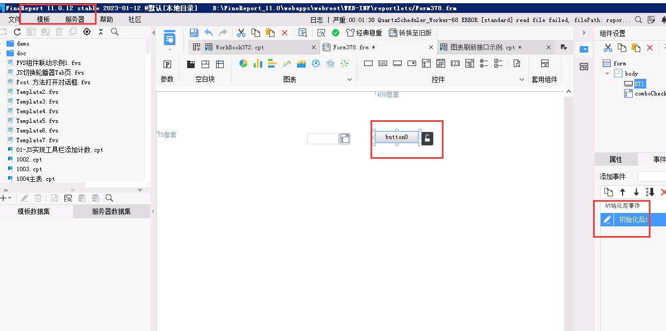
Task: Search templates with magnifier above file tree
Action: pos(114,32)
